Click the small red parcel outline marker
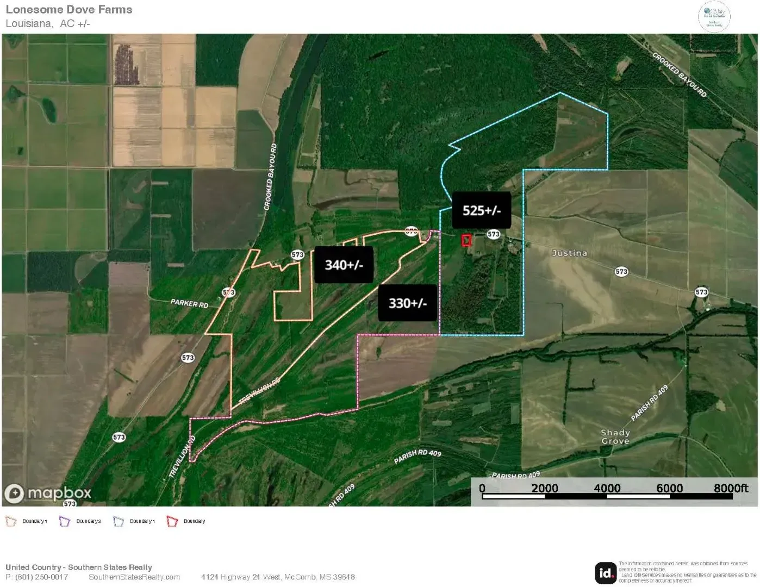The image size is (760, 587). [466, 240]
